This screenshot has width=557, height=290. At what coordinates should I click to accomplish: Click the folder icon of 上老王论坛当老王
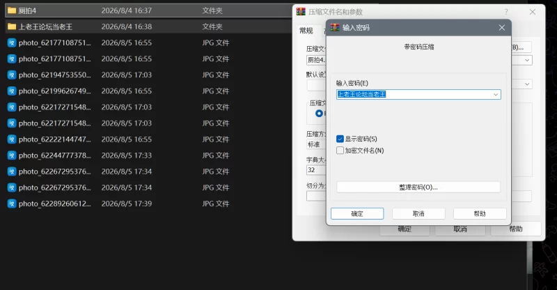[12, 26]
